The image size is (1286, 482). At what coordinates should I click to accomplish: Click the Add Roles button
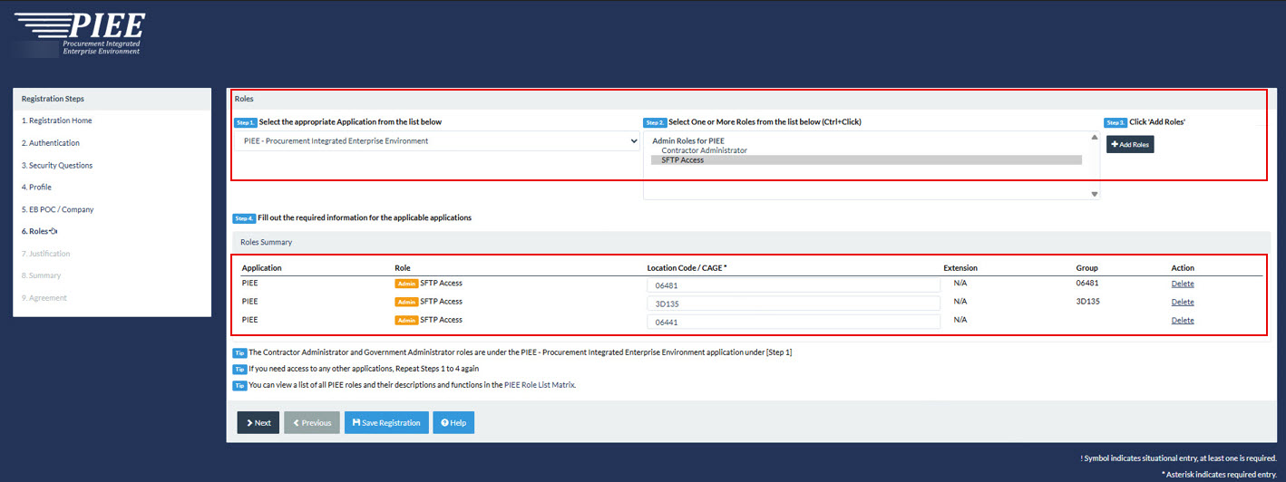[x=1129, y=144]
